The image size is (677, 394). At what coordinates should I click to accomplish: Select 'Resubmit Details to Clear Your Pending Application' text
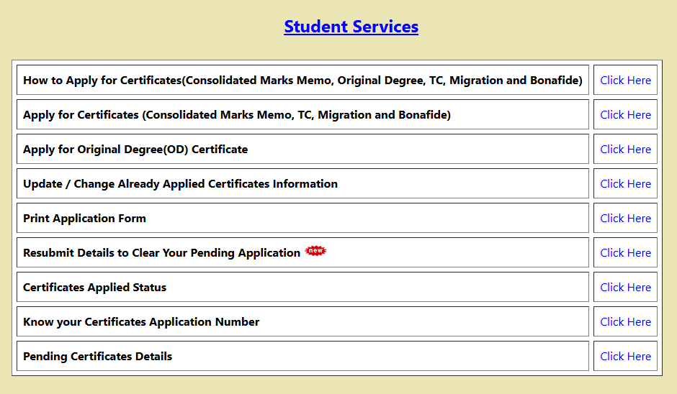tap(161, 253)
